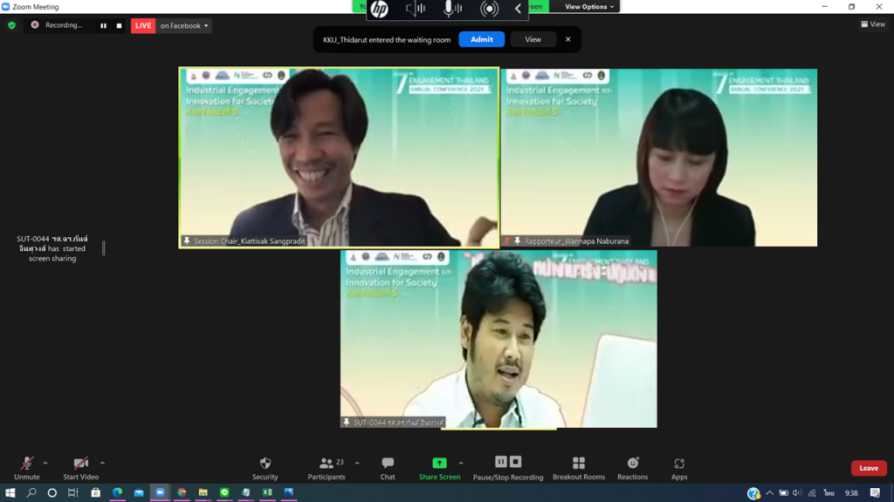Open Microsoft Store from the taskbar
This screenshot has width=894, height=502.
tap(96, 492)
